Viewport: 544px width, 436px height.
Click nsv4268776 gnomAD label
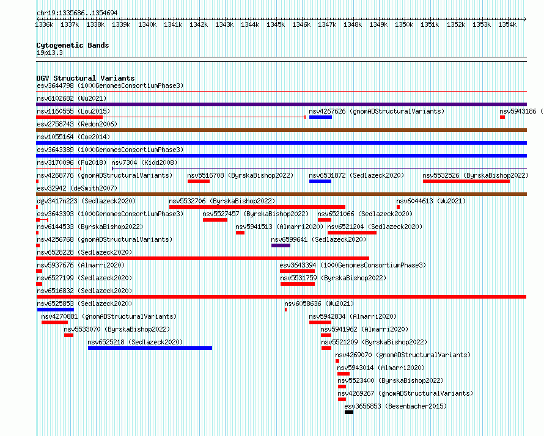pyautogui.click(x=105, y=175)
